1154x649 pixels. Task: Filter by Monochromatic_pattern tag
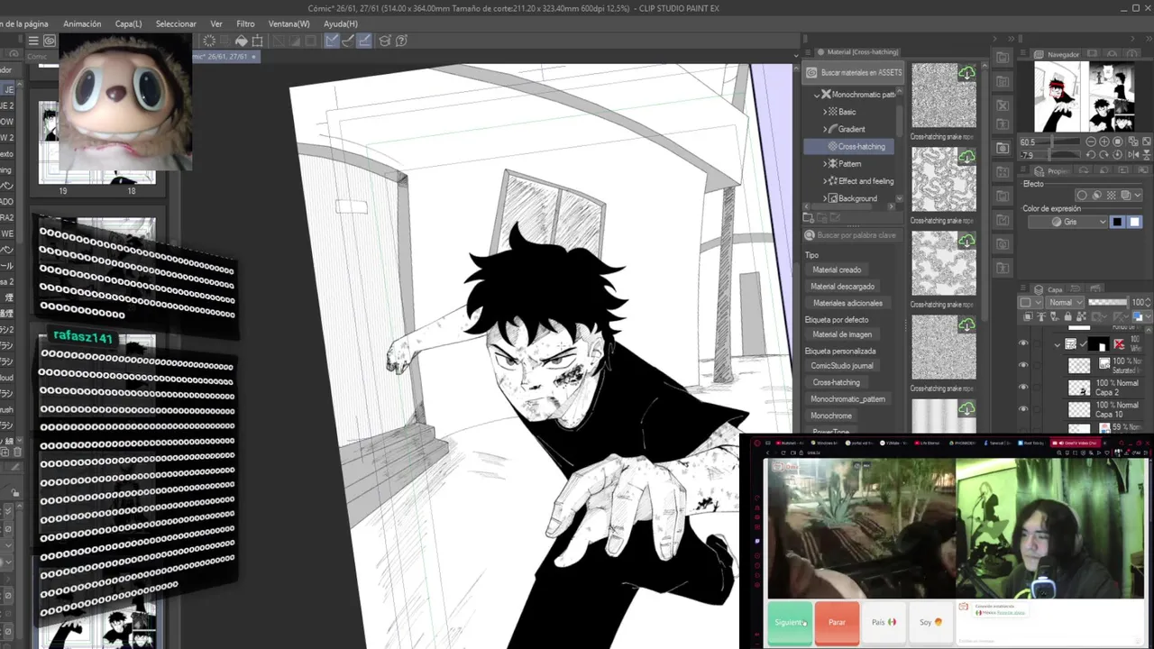click(847, 398)
